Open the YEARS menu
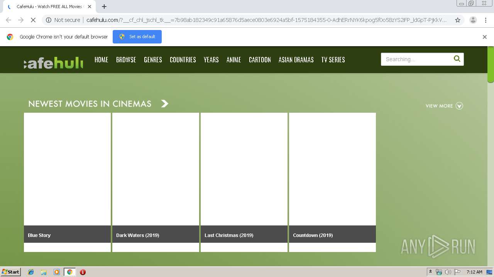The image size is (494, 277). 211,60
